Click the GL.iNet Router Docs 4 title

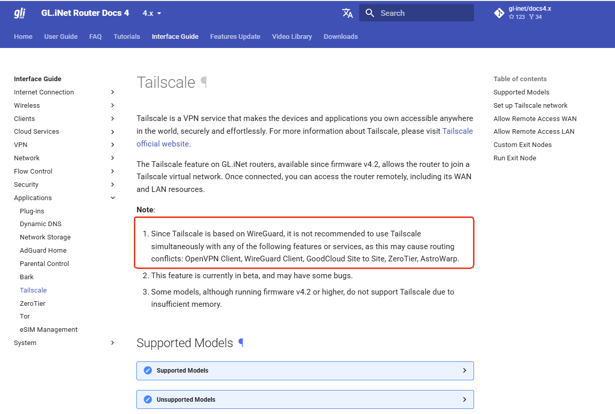pos(85,13)
